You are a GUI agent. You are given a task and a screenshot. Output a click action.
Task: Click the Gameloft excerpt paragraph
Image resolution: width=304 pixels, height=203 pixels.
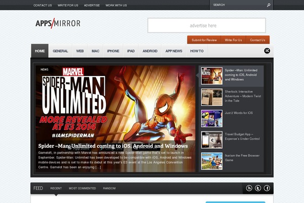pos(115,160)
